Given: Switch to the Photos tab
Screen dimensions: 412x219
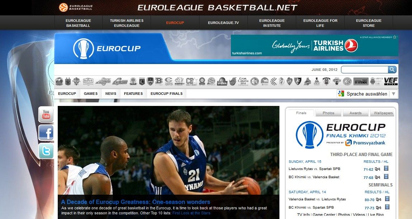Looking at the screenshot, I should pyautogui.click(x=328, y=113).
